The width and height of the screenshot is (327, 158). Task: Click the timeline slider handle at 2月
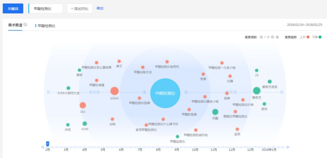click(48, 144)
